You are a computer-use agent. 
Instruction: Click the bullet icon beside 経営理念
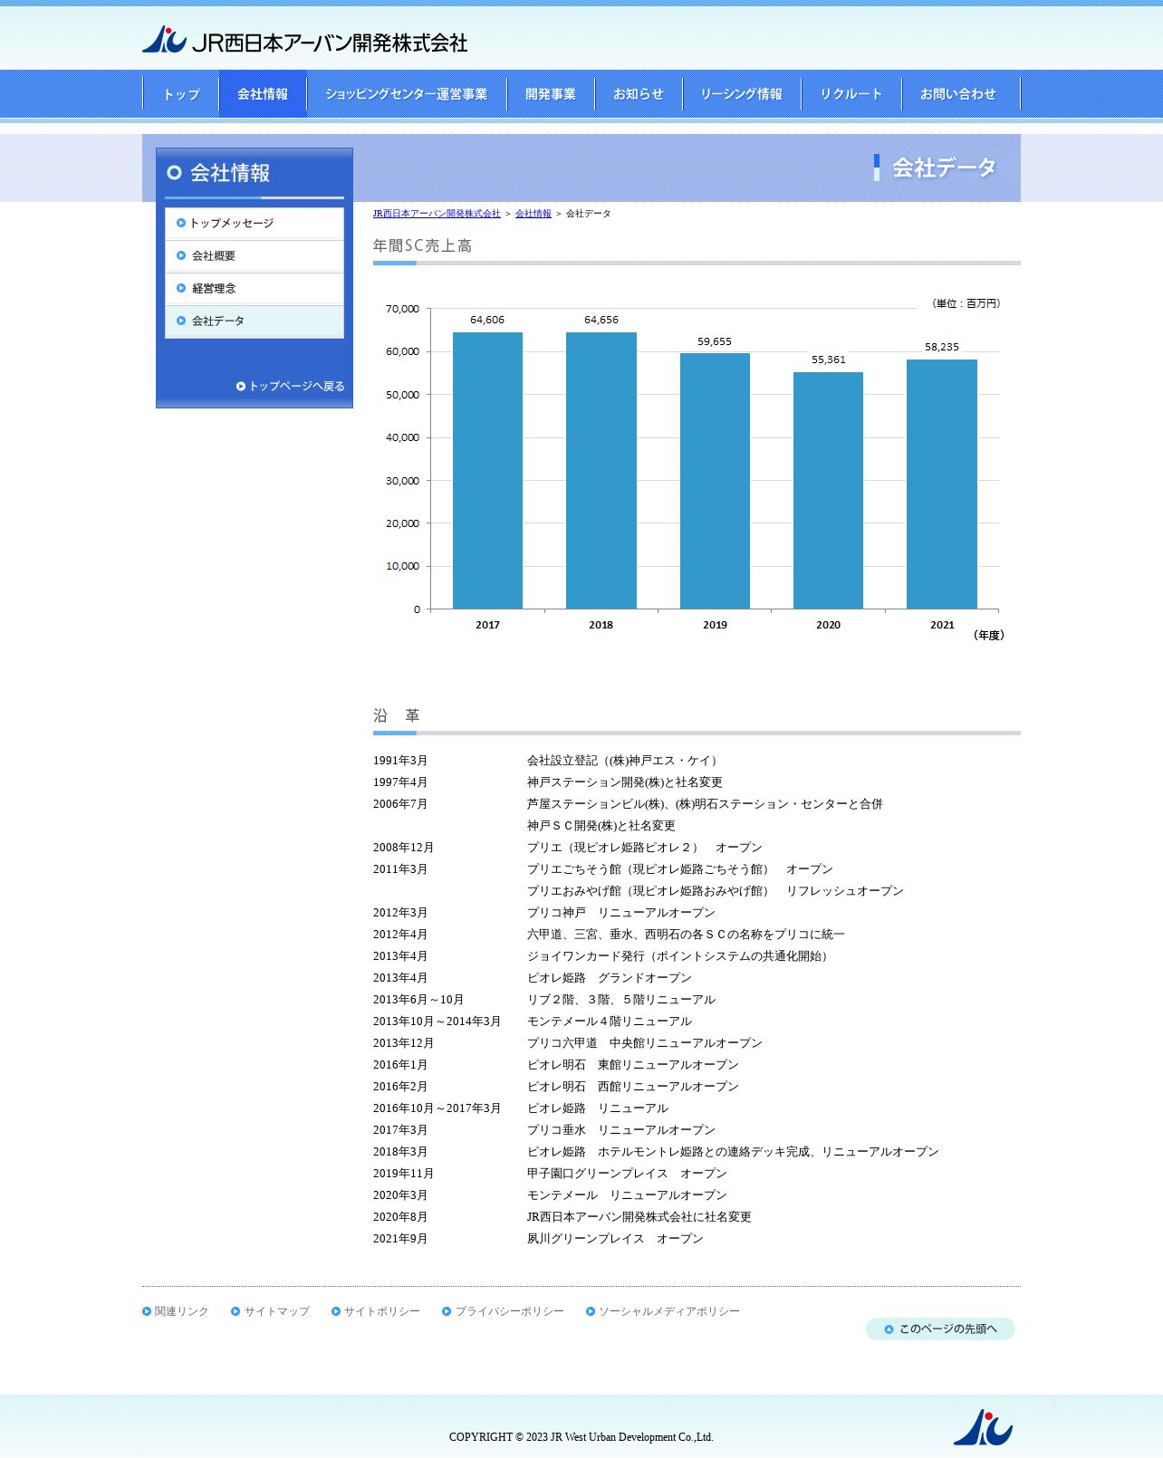[181, 288]
